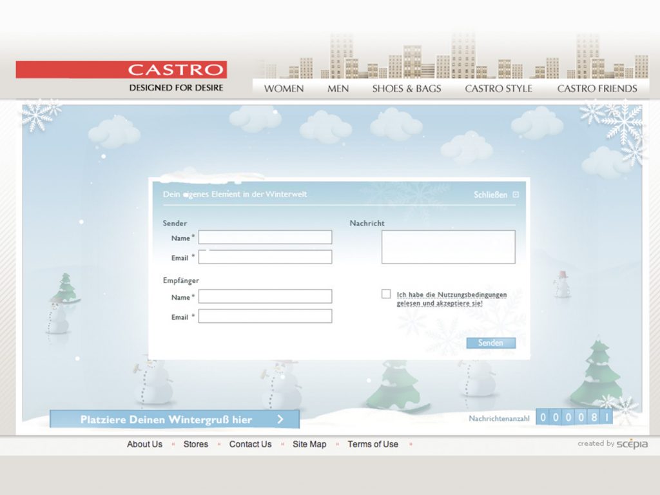
Task: Click Platziere Deinen Wintergruß hier banner
Action: [175, 419]
